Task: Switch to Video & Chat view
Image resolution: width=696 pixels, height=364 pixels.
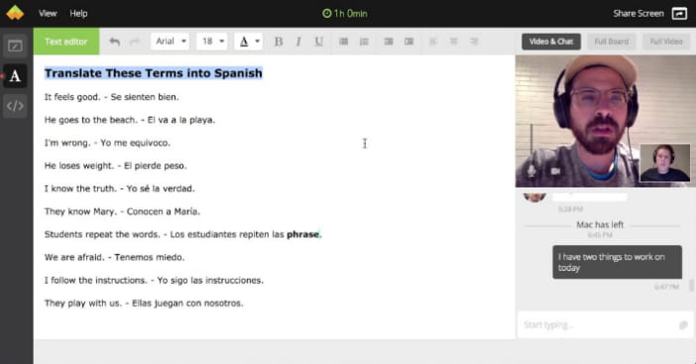Action: click(551, 42)
